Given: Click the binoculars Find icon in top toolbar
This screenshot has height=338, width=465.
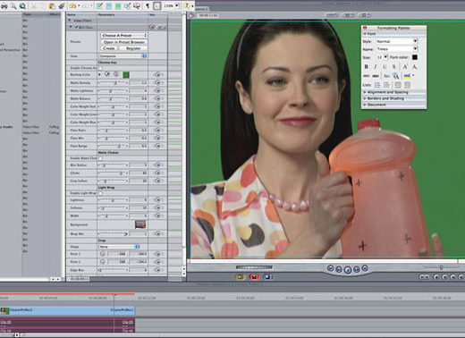Looking at the screenshot, I should pos(4,5).
